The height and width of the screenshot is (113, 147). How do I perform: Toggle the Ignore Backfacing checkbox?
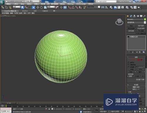[129, 65]
